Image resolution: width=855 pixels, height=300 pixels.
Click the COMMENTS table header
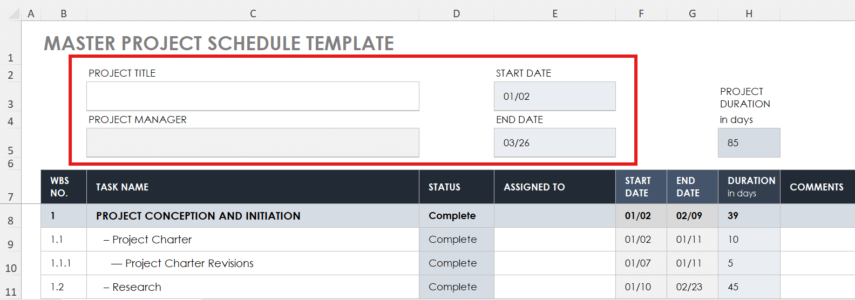[816, 187]
